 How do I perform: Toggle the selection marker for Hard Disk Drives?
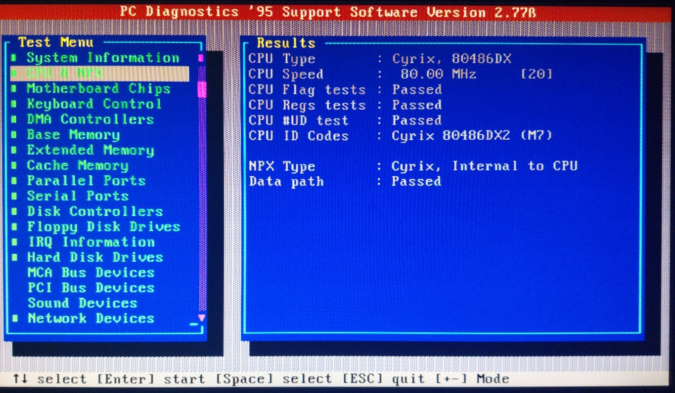(x=15, y=258)
